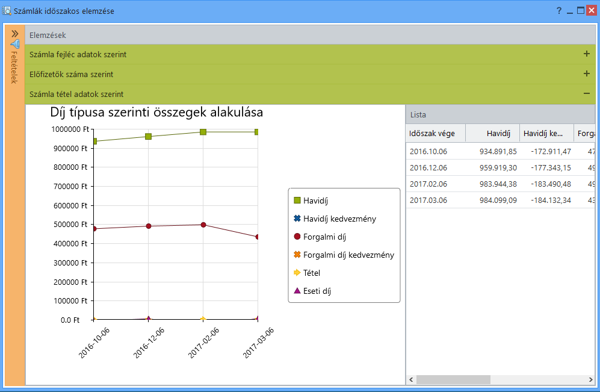
Task: Click the filter funnel icon in sidebar
Action: click(15, 43)
